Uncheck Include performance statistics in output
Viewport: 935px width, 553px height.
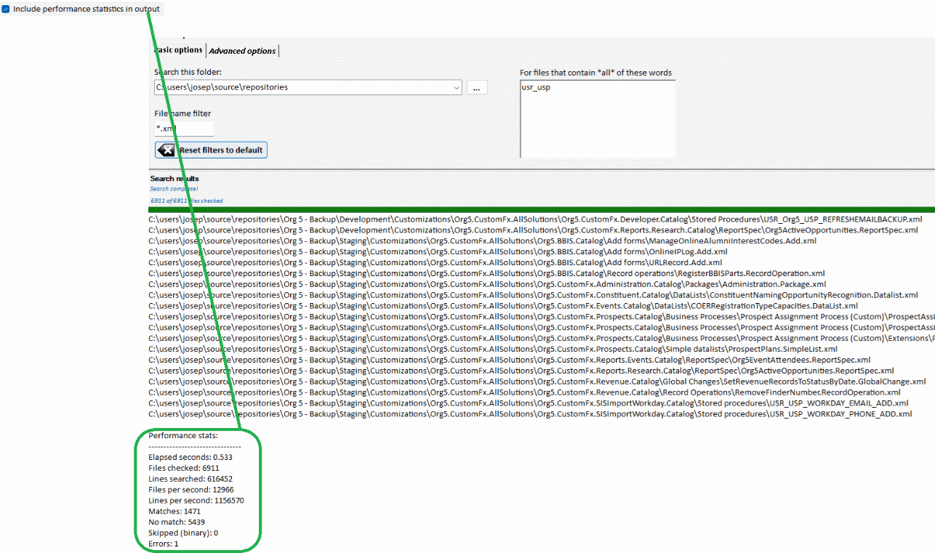(7, 9)
